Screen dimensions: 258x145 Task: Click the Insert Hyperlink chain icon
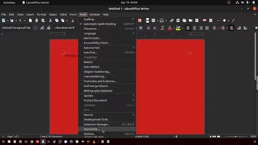pos(172,21)
